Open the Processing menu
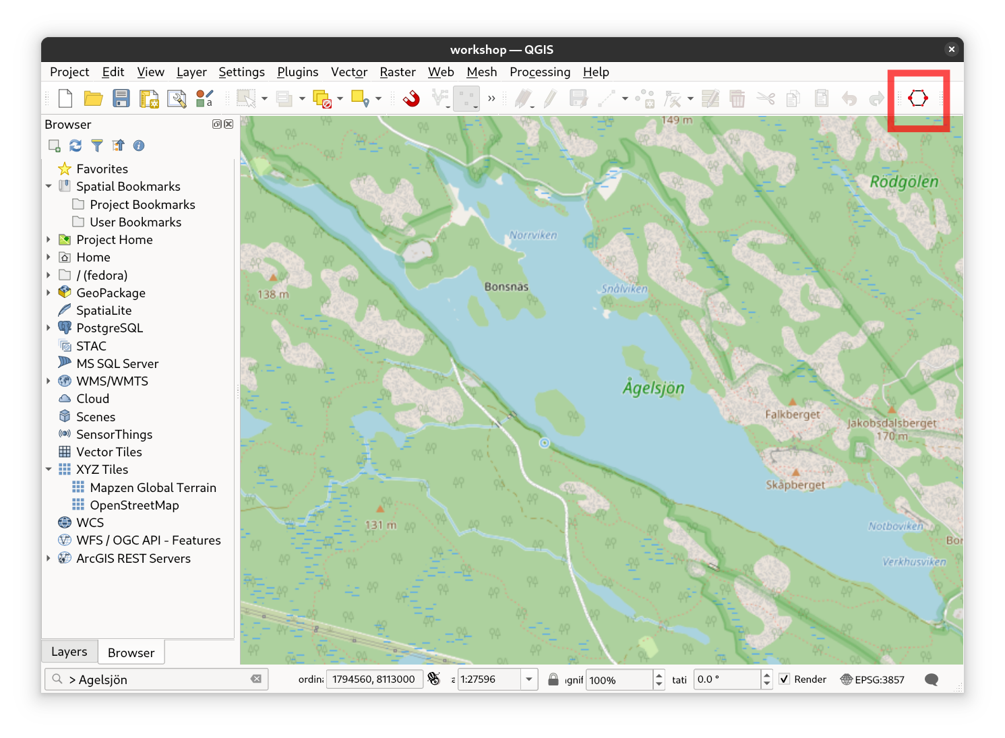Image resolution: width=1005 pixels, height=738 pixels. point(539,72)
